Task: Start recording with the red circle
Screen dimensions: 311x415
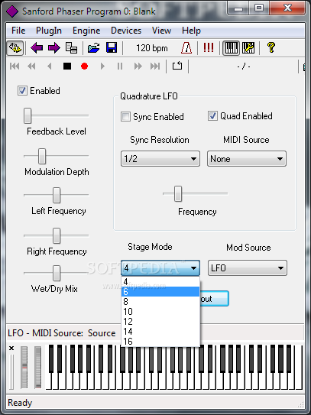Action: coord(84,66)
